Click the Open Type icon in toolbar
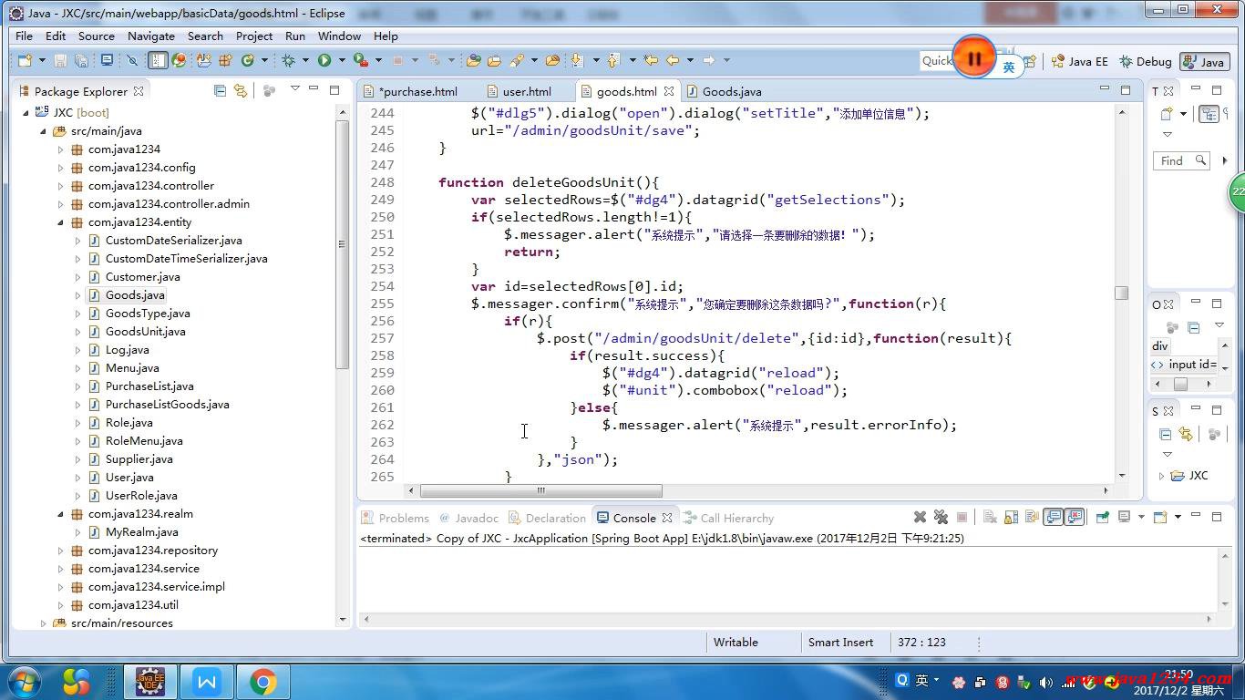1245x700 pixels. pos(473,60)
